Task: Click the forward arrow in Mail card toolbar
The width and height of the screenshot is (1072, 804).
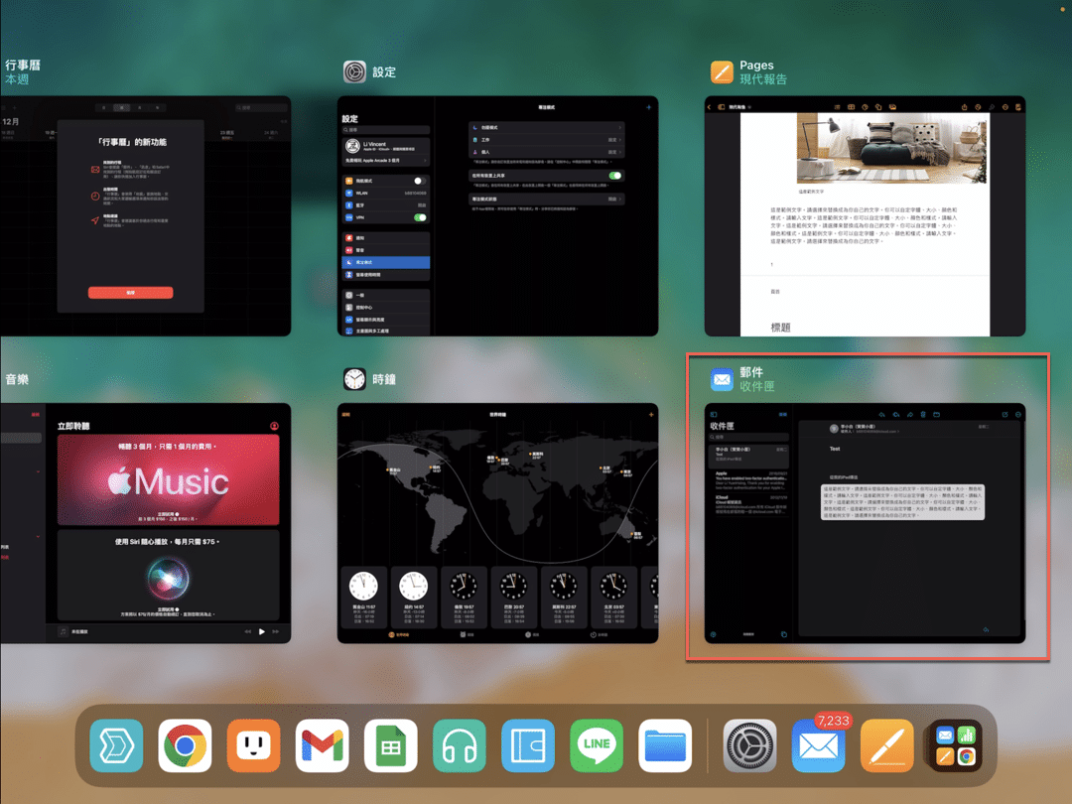Action: 910,414
